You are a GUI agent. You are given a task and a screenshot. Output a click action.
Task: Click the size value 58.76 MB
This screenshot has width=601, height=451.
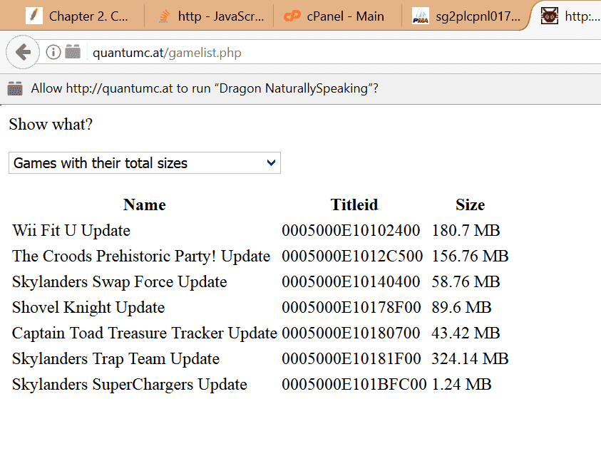click(466, 281)
